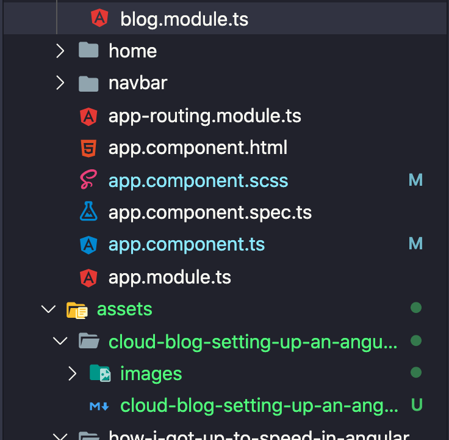Select the how-i-got-up-to-speed-in-angular folder

(259, 435)
